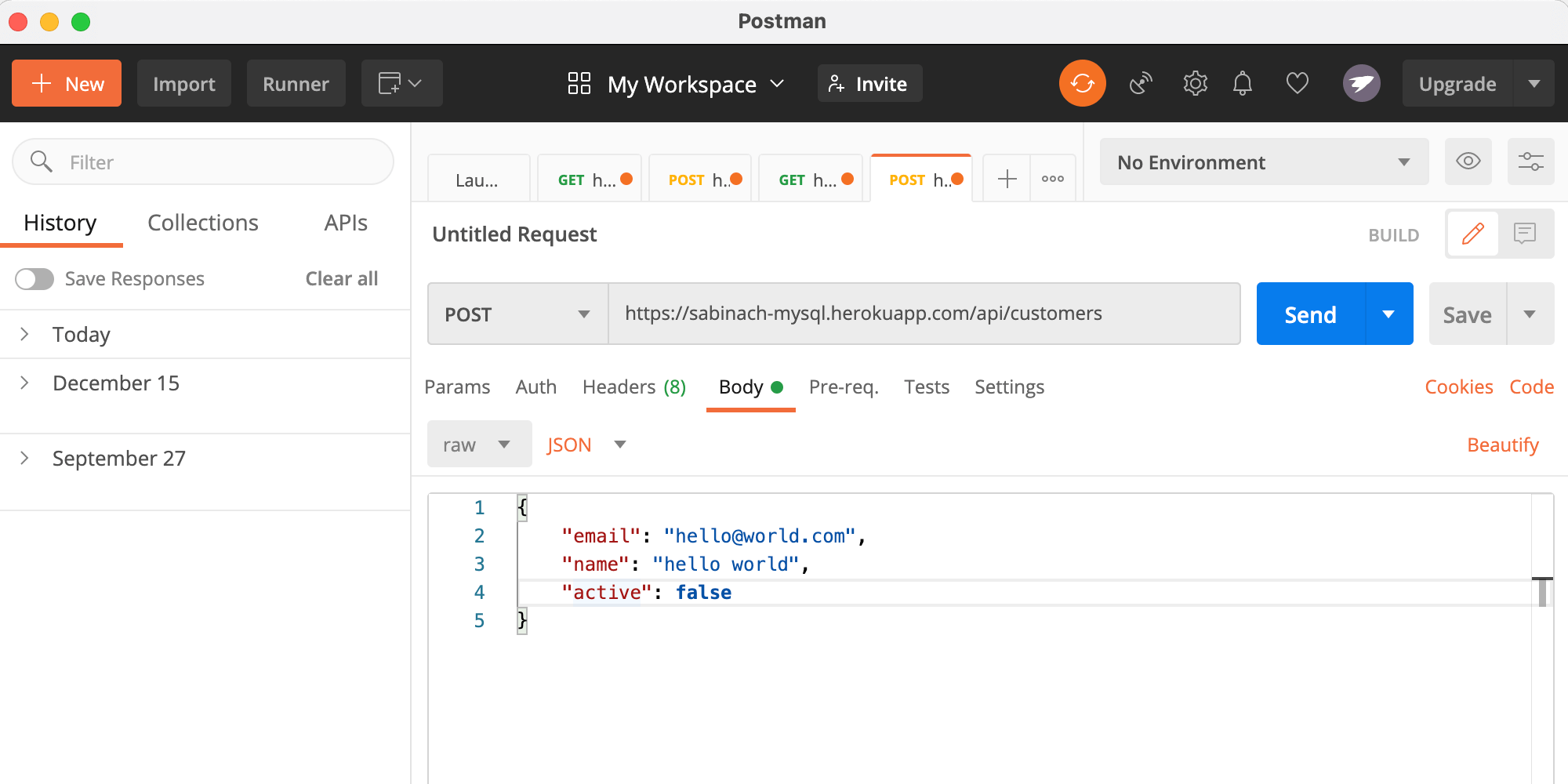Click the heart icon in header

click(1297, 83)
